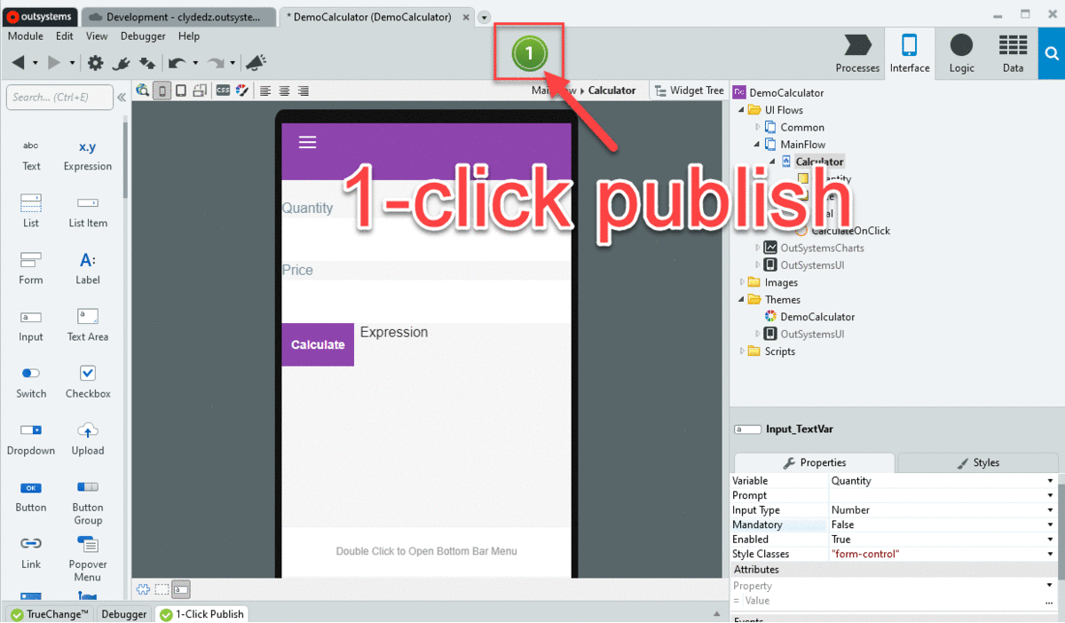Select the List widget in toolbox
This screenshot has width=1065, height=623.
click(31, 212)
